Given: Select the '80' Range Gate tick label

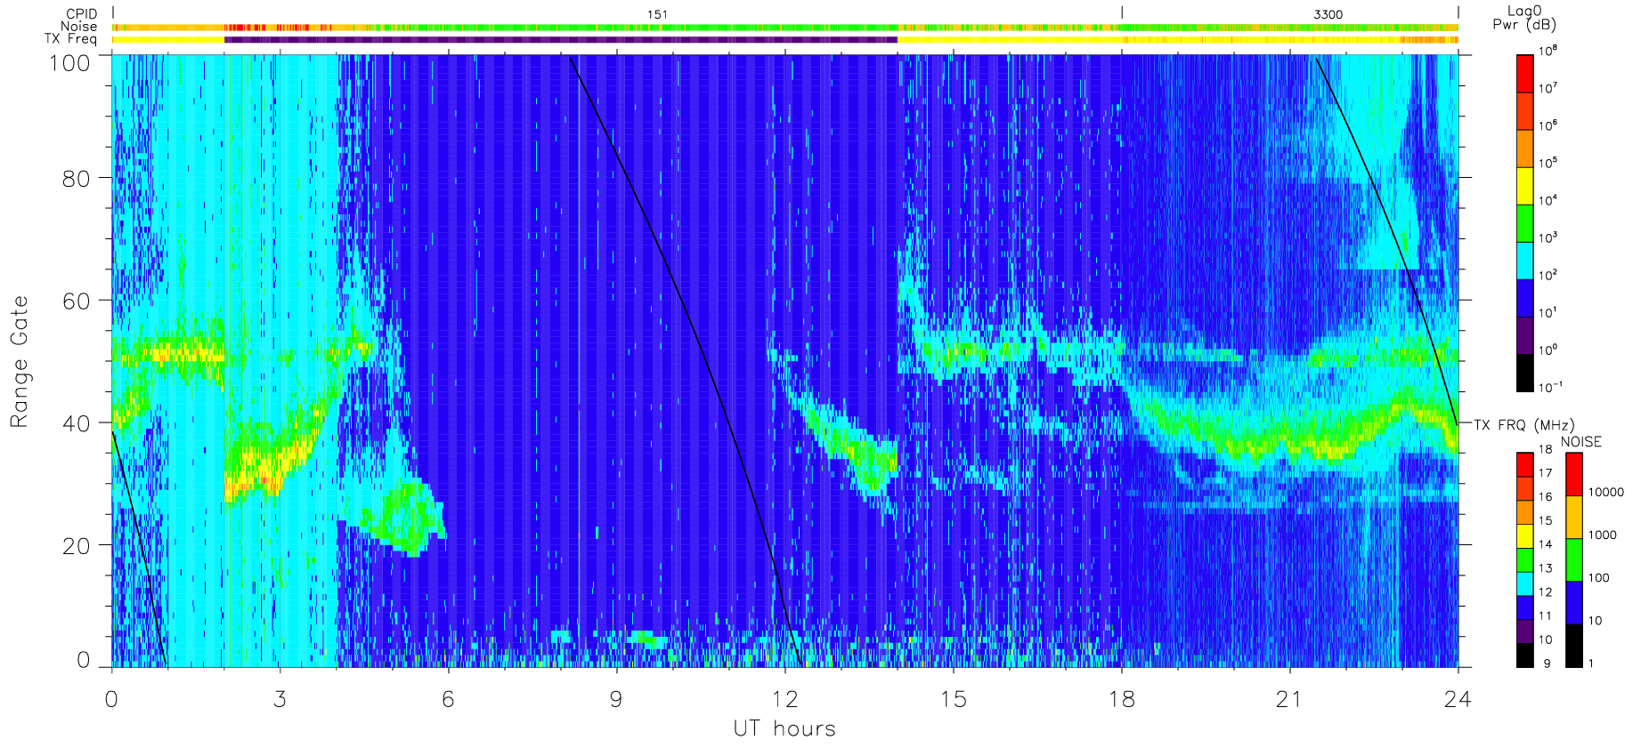Looking at the screenshot, I should [x=76, y=178].
